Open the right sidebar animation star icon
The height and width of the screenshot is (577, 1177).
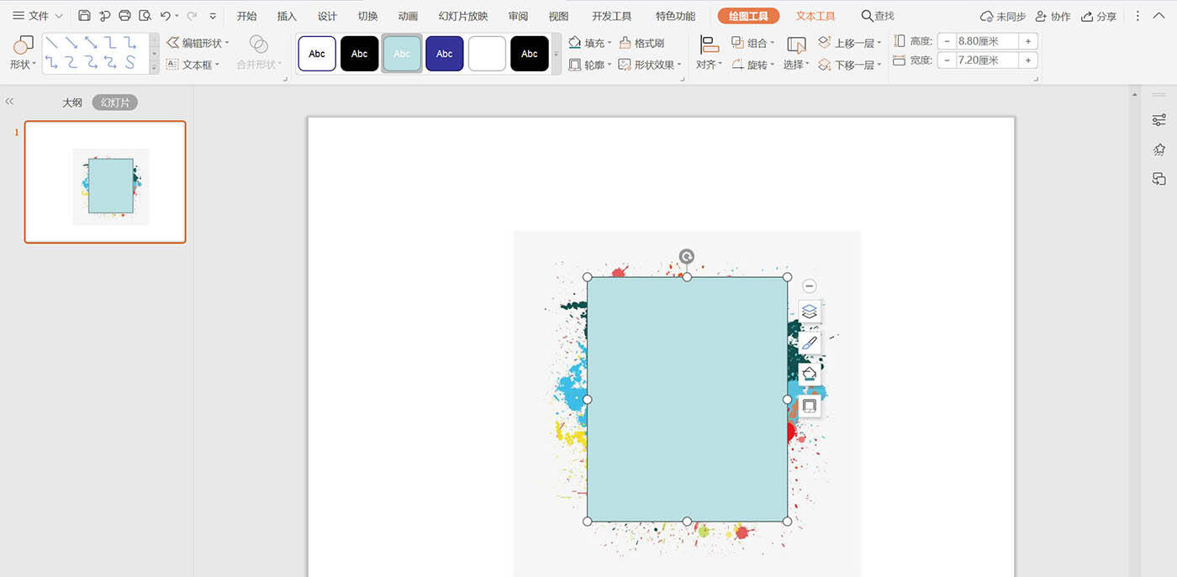pos(1159,149)
